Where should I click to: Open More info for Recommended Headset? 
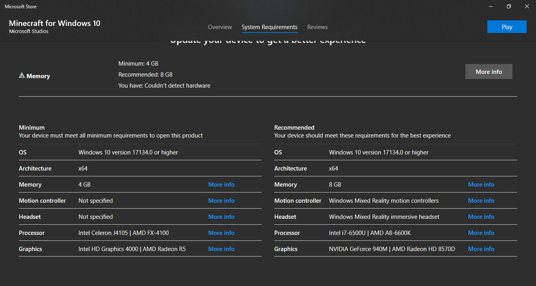click(x=481, y=217)
